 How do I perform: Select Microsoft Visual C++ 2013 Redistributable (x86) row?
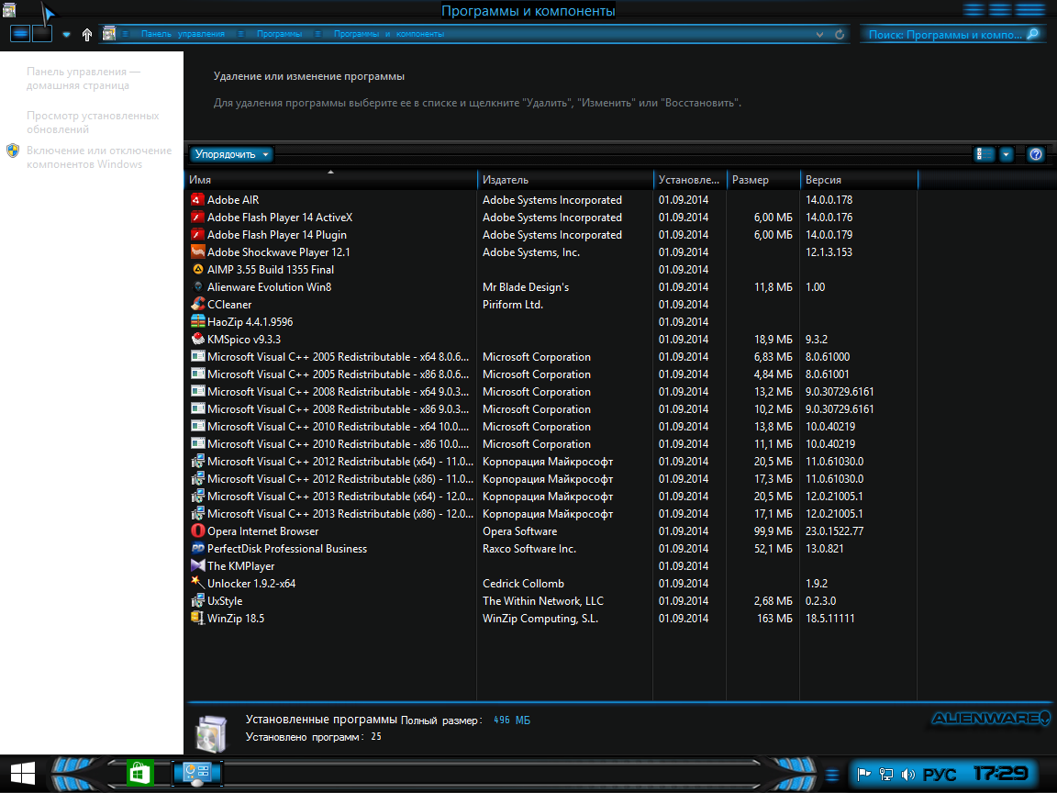[551, 514]
